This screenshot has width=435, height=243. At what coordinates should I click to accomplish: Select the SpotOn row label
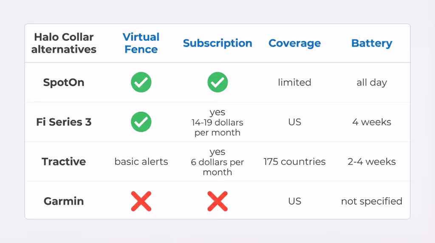(x=64, y=82)
